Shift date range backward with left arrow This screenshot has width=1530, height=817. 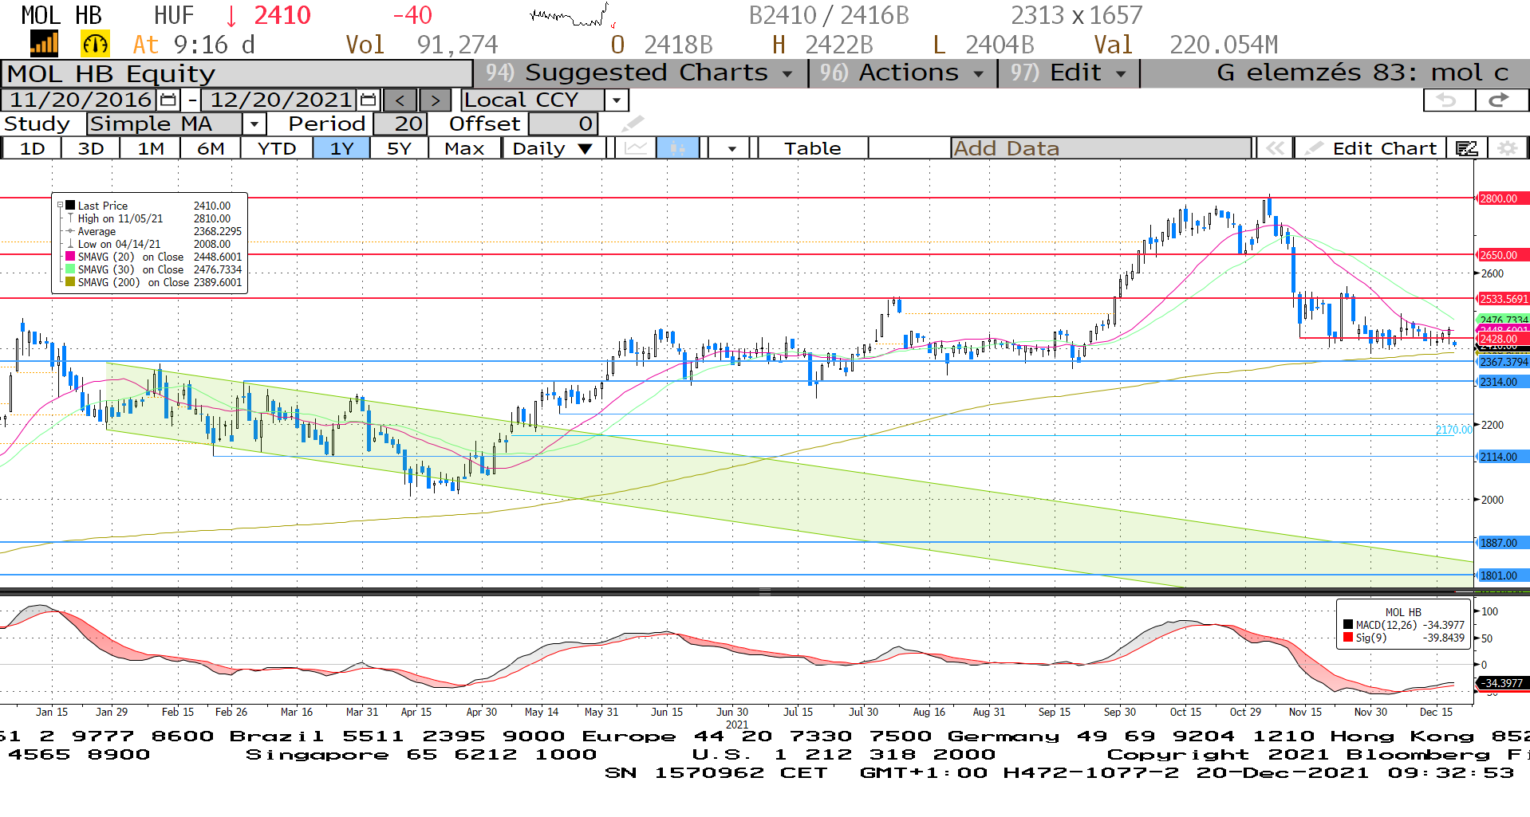[400, 100]
